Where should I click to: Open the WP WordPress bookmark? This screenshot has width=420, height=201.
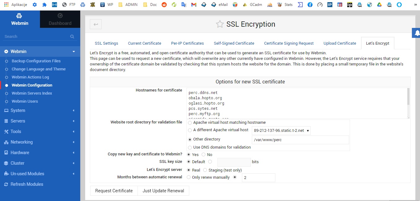pos(107,5)
